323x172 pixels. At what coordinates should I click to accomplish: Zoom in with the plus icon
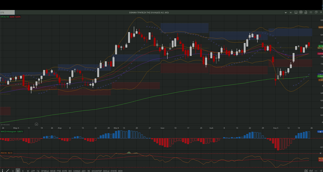[x=321, y=171]
